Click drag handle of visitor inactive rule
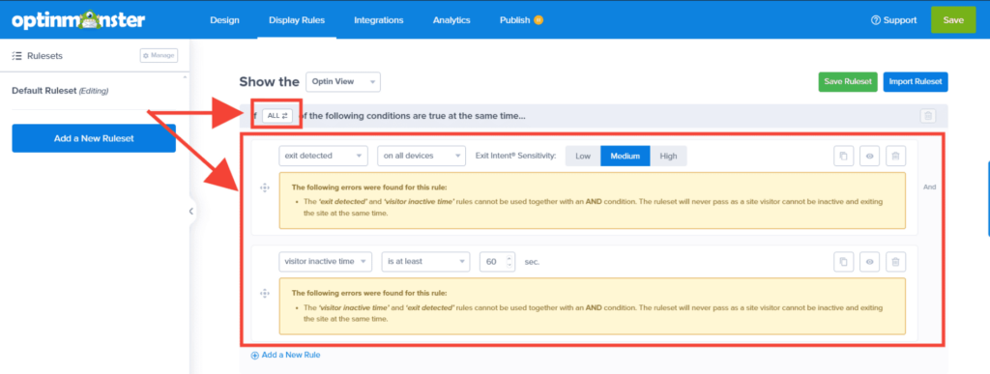The height and width of the screenshot is (374, 990). (x=265, y=293)
